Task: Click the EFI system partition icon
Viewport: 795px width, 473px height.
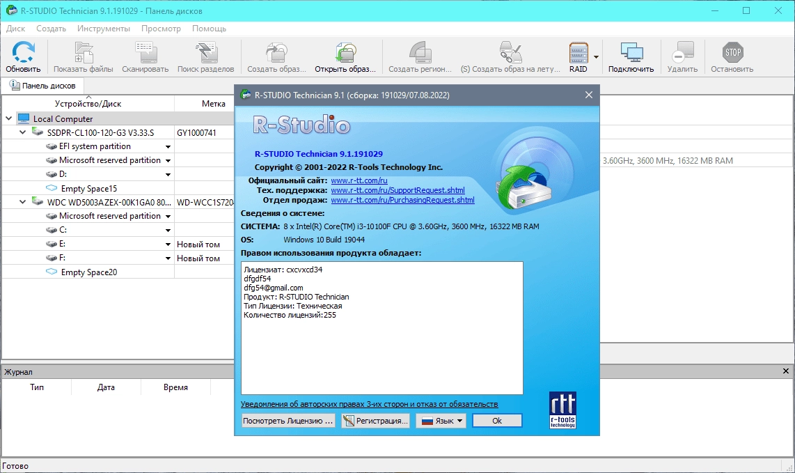Action: 52,146
